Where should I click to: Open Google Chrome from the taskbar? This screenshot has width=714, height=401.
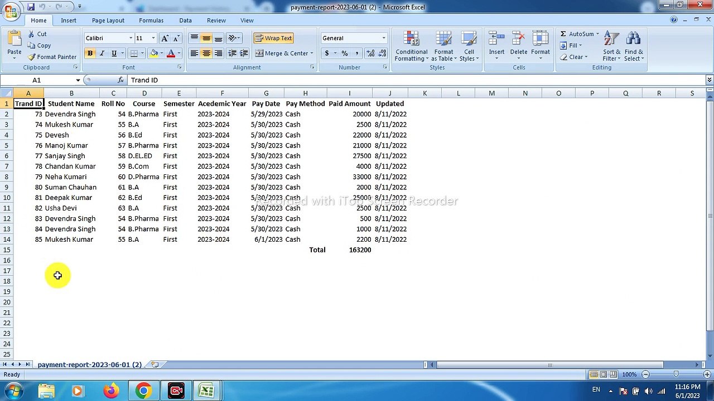(143, 391)
